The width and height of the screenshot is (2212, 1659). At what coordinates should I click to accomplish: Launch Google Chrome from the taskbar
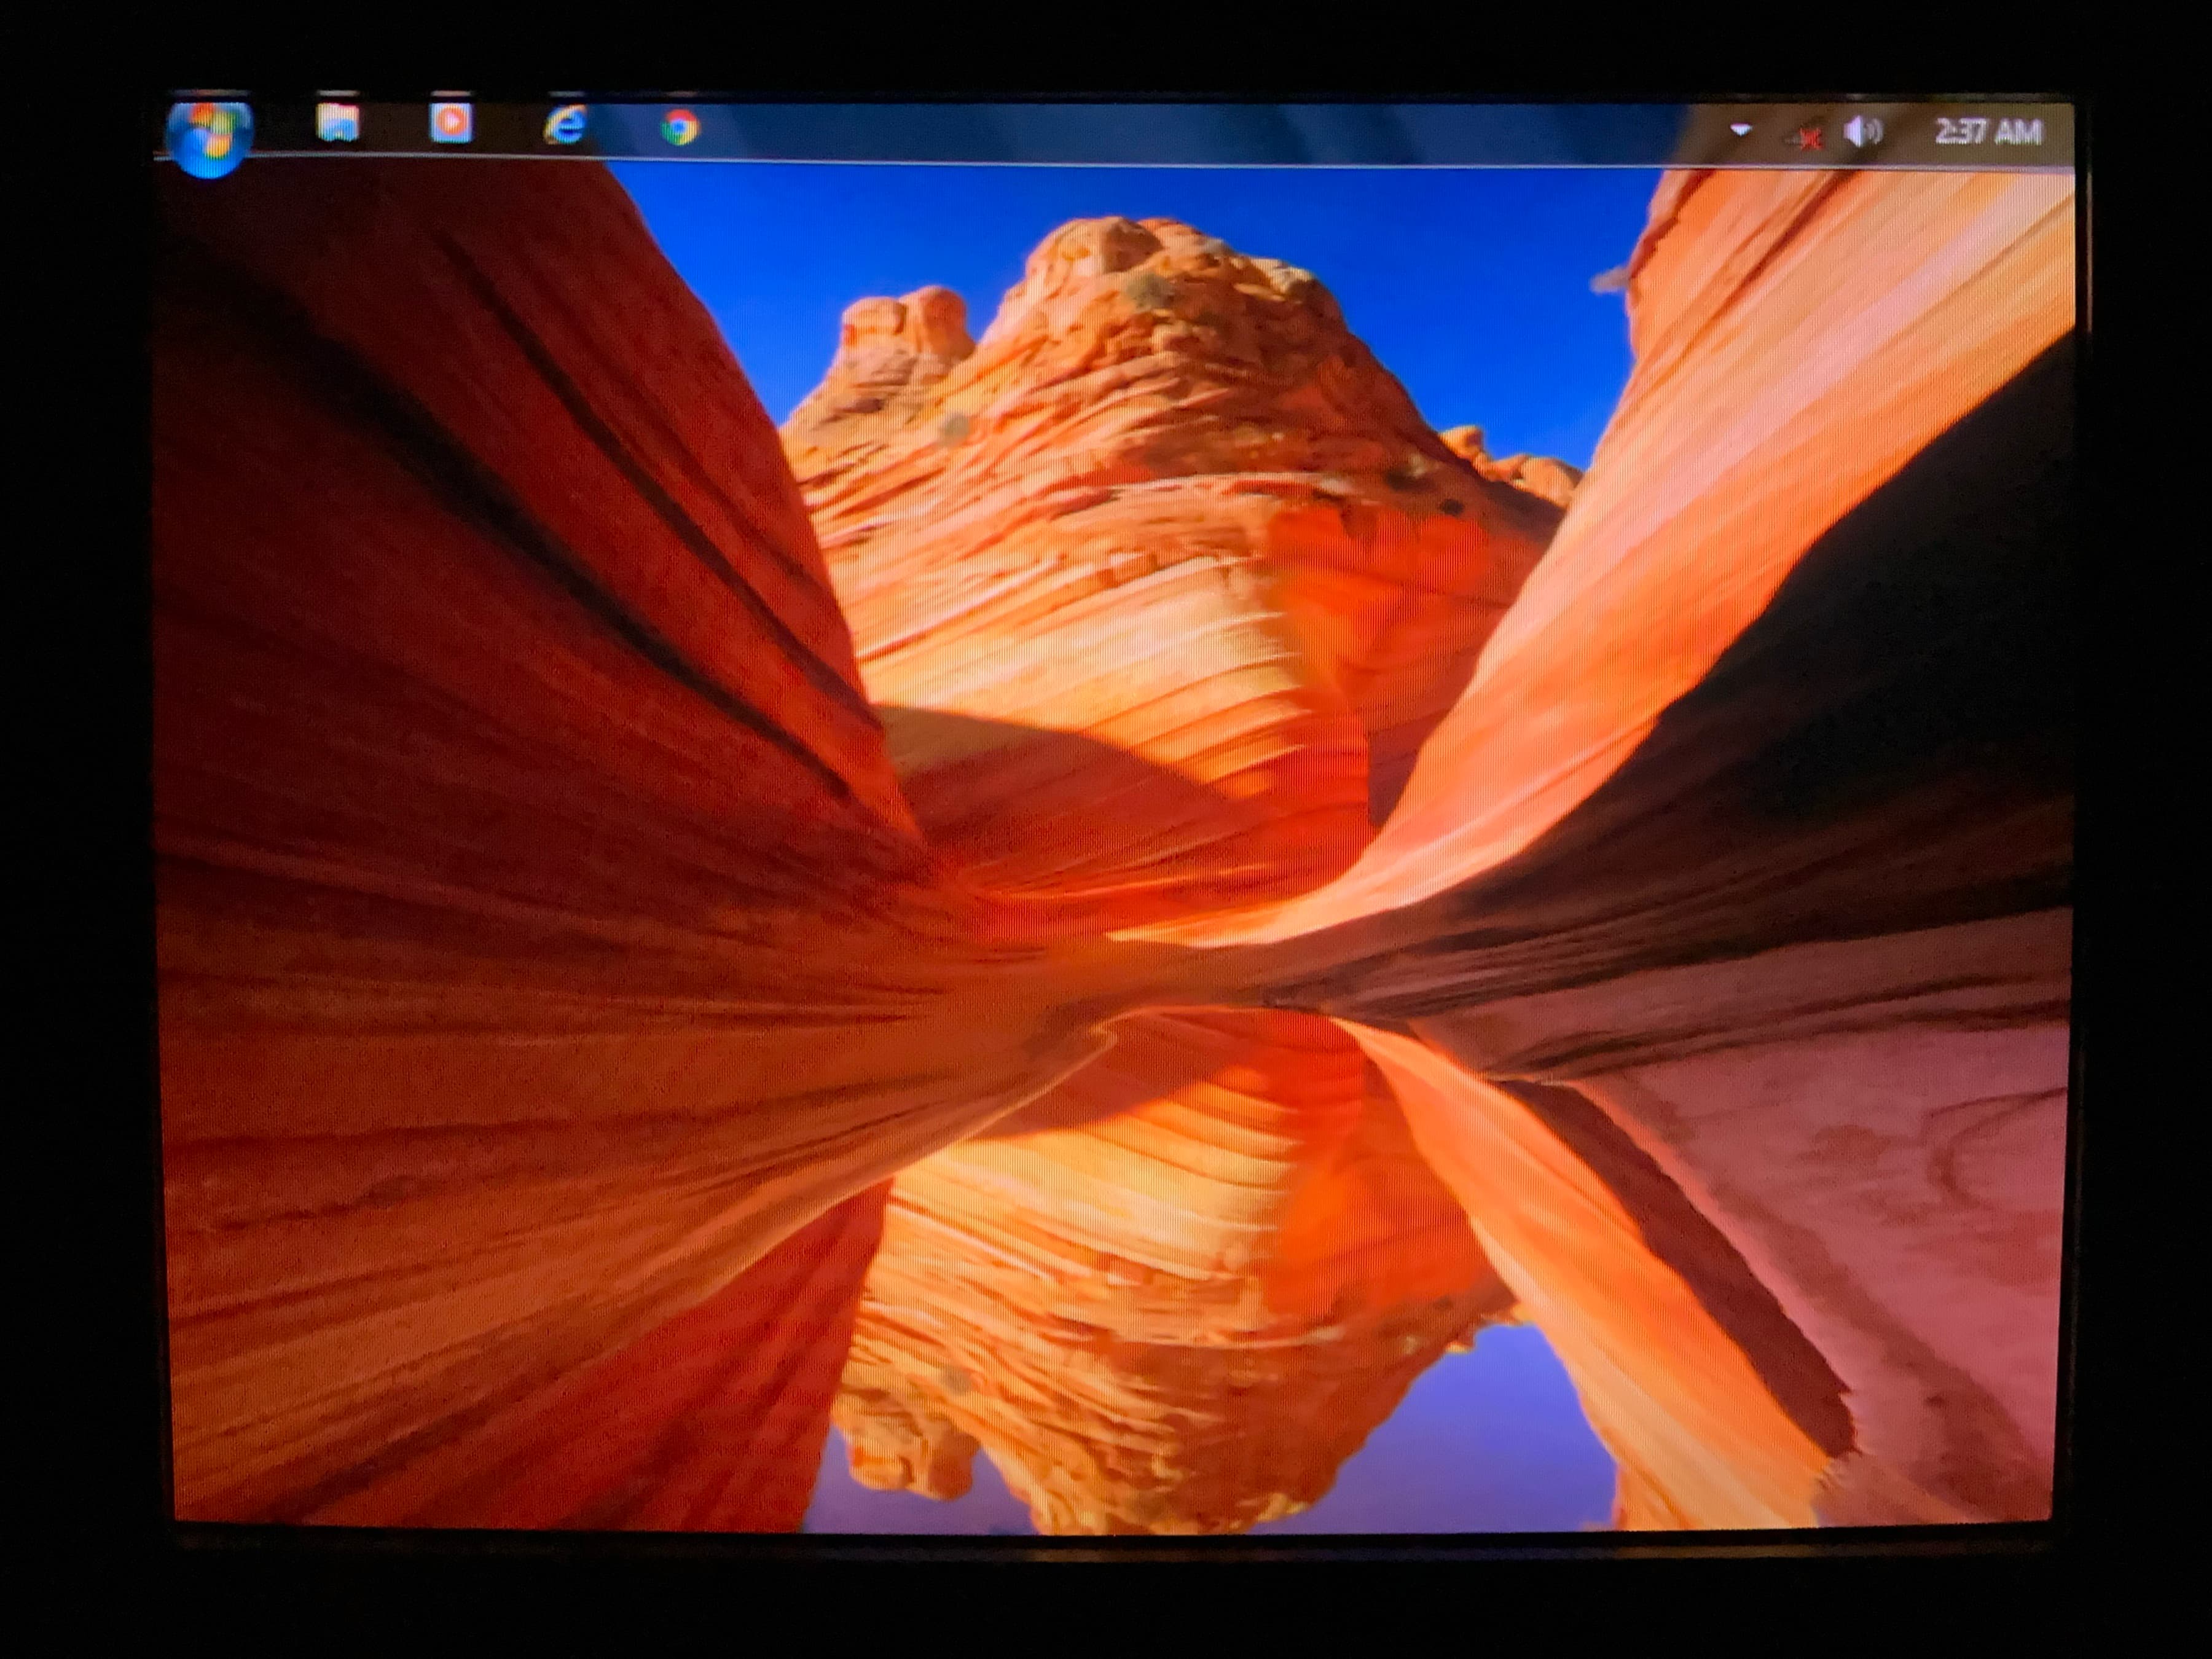[680, 128]
